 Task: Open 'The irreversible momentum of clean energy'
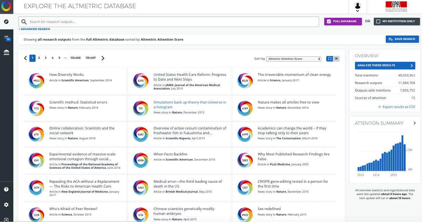[294, 74]
